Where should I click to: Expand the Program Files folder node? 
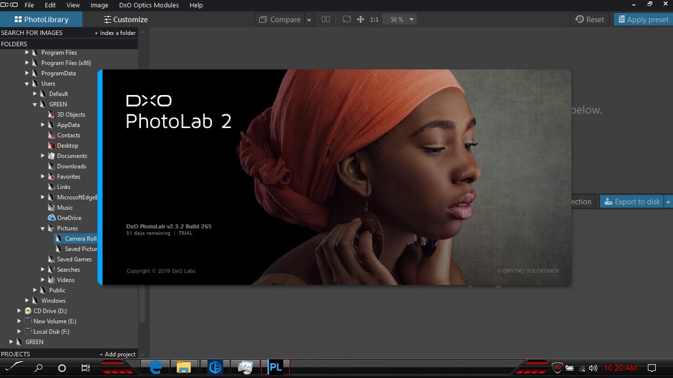coord(27,52)
